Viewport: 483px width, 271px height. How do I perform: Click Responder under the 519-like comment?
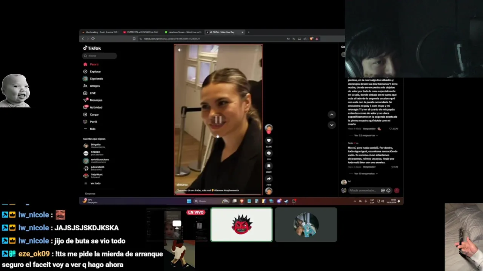point(369,167)
